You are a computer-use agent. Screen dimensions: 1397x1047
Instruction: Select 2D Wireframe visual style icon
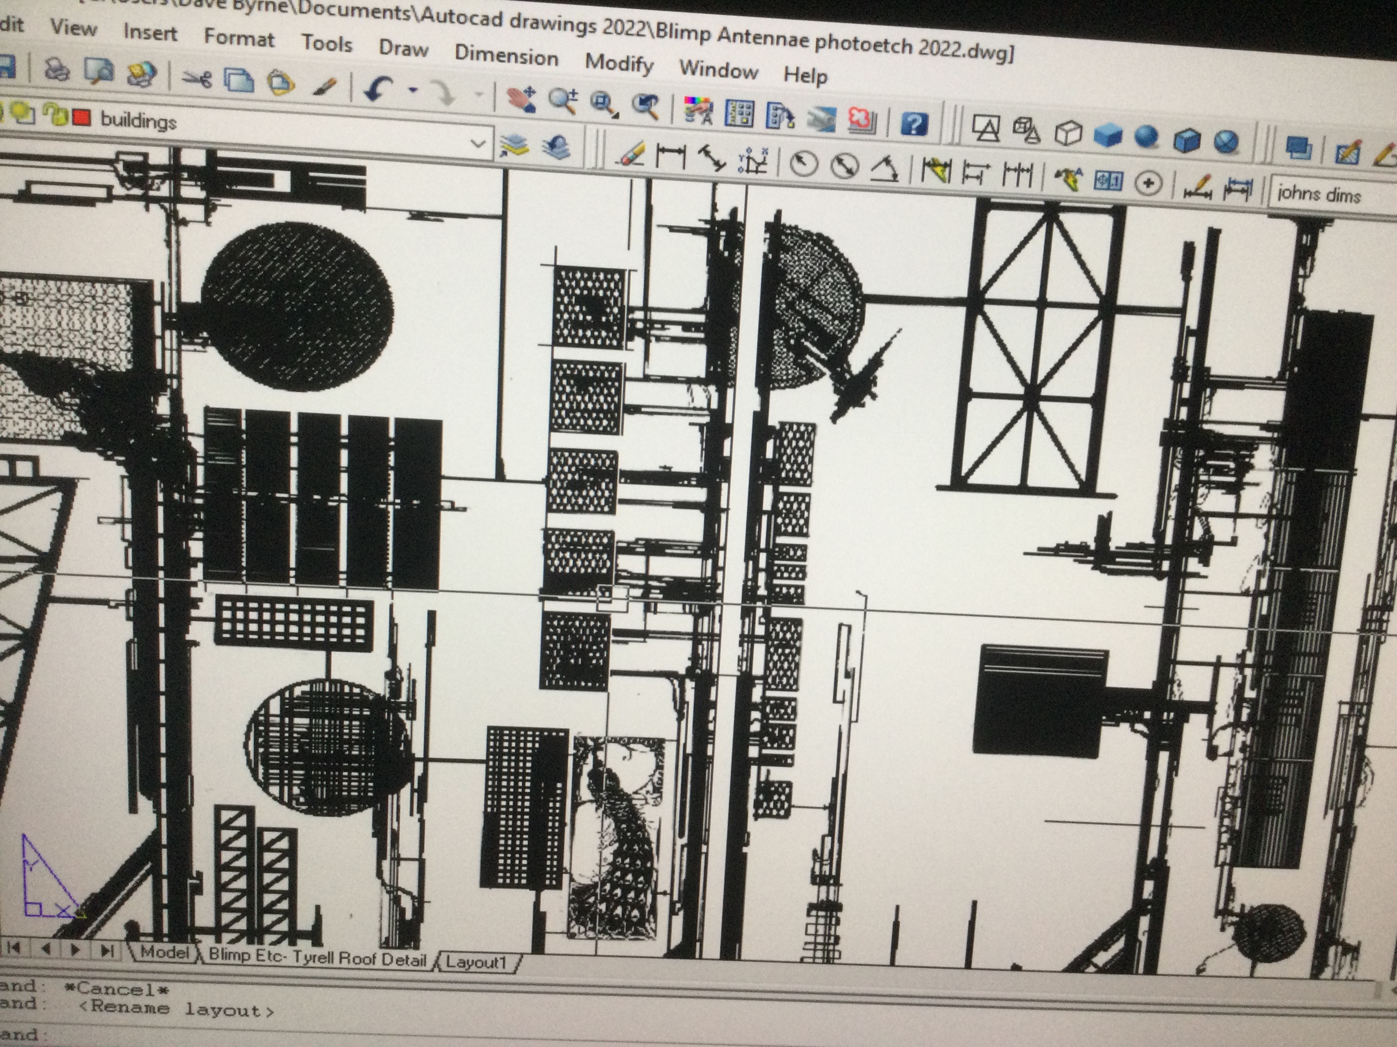[986, 129]
